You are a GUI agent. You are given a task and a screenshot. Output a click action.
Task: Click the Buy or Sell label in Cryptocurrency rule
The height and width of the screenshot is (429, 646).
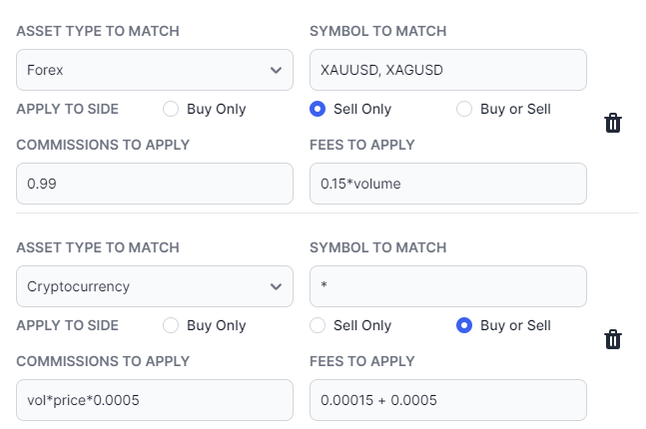tap(515, 325)
